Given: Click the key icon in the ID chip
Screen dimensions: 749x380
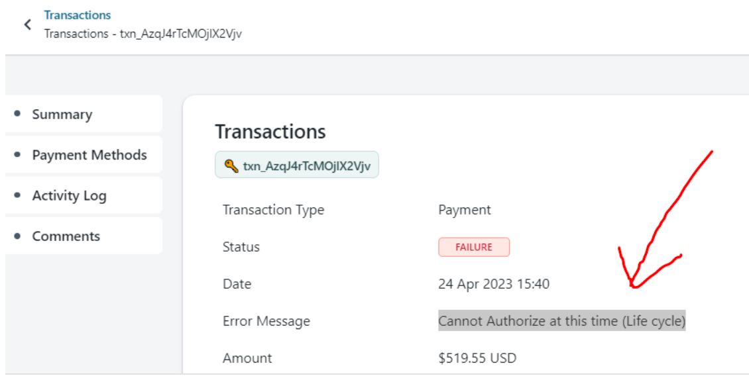Looking at the screenshot, I should pyautogui.click(x=231, y=166).
